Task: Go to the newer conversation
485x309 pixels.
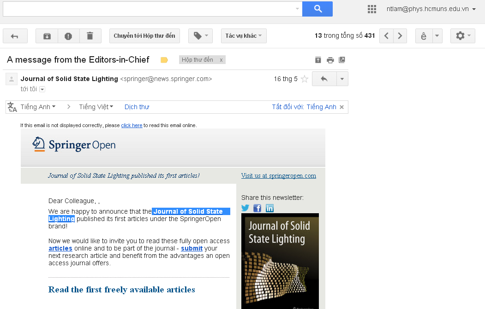Action: click(x=386, y=36)
